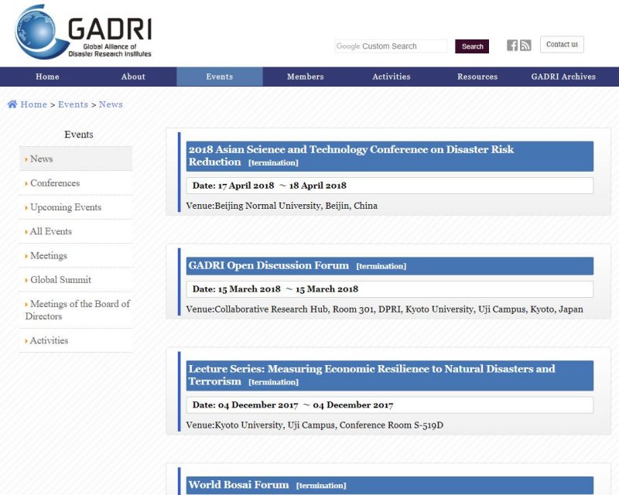Open the GADRI Archives menu
This screenshot has width=619, height=495.
pos(563,77)
